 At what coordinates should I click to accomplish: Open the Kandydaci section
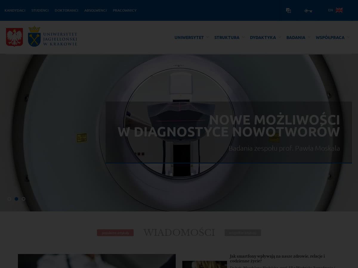(15, 10)
